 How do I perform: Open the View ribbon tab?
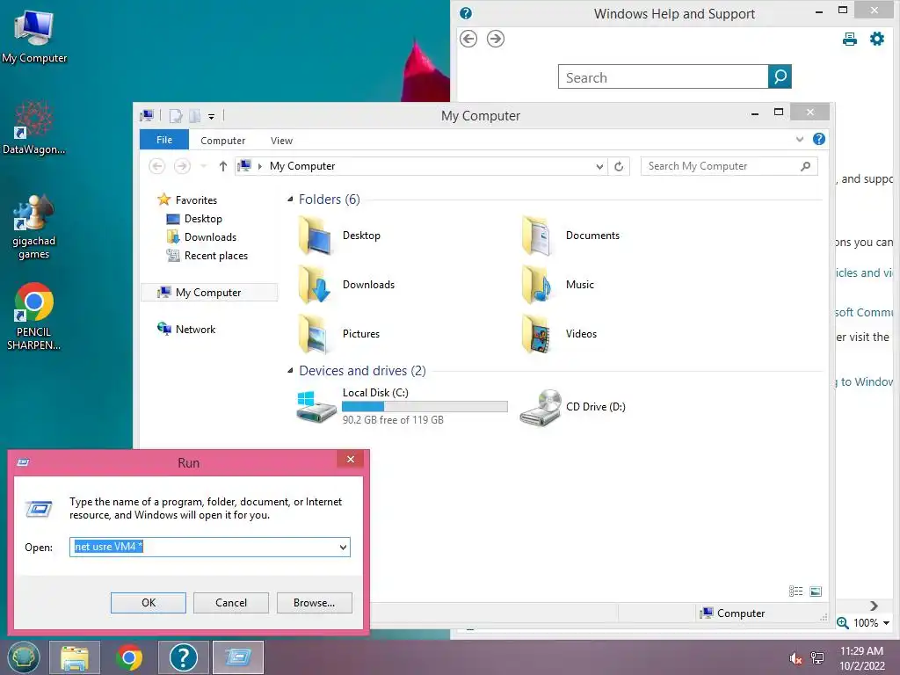[x=281, y=140]
